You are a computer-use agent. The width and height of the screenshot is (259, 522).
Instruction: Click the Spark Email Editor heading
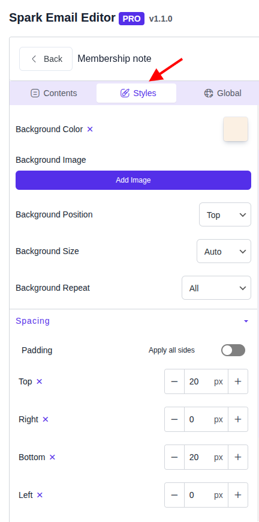pos(62,17)
